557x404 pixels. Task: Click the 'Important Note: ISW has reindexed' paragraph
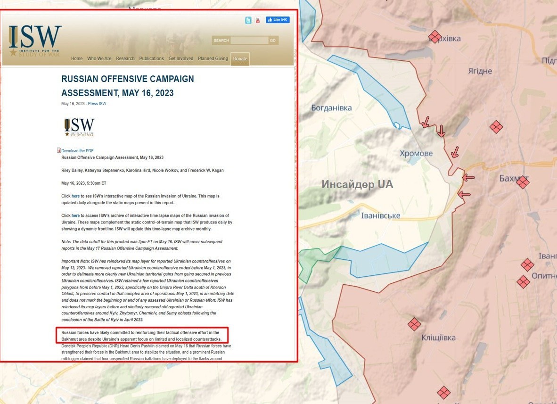click(x=148, y=290)
